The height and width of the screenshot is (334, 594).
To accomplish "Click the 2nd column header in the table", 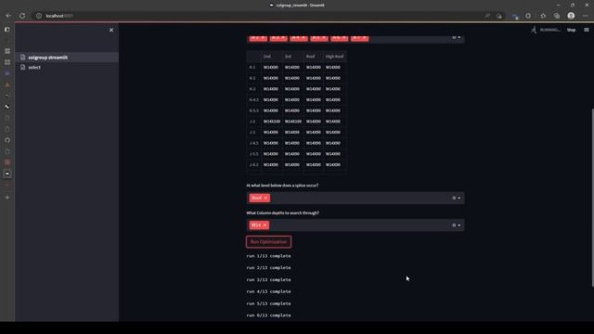I will tap(271, 57).
